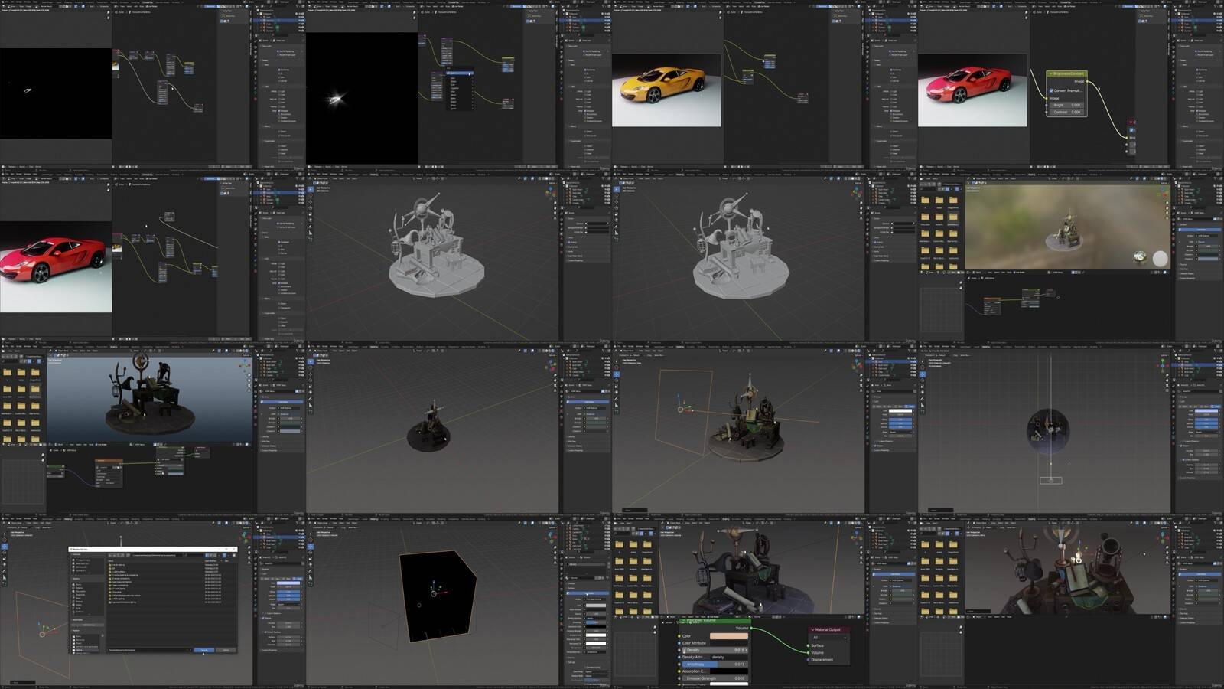Open the 'All' dropdown in Material Output
The image size is (1224, 689).
pyautogui.click(x=829, y=638)
